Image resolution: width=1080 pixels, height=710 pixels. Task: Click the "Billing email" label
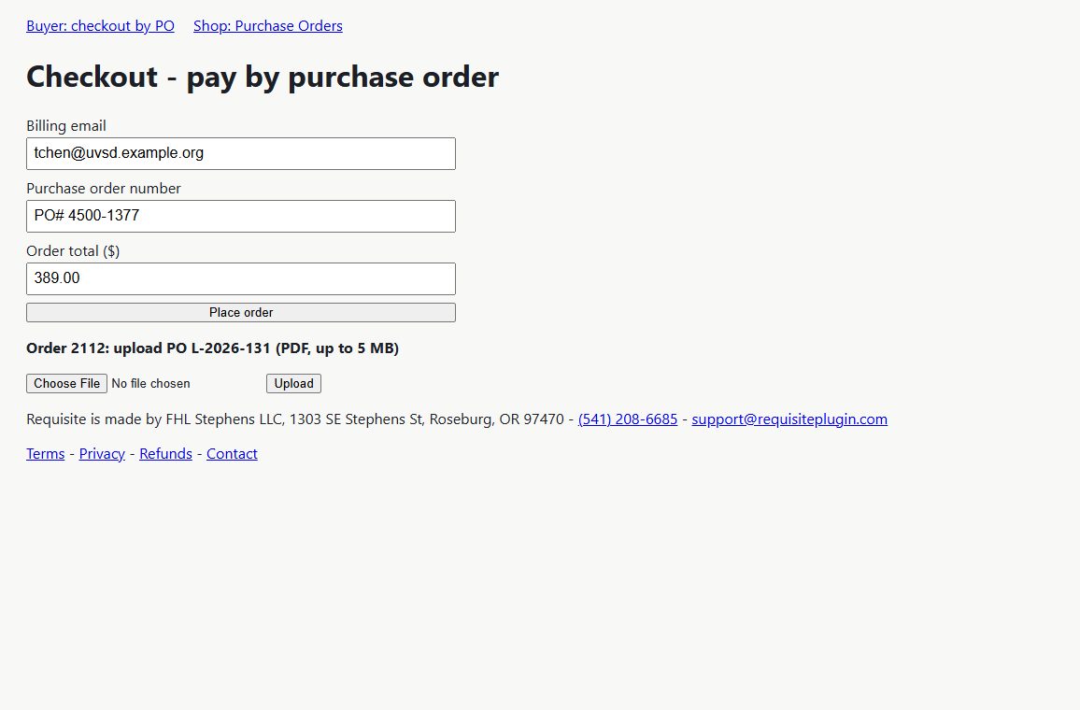(x=66, y=126)
